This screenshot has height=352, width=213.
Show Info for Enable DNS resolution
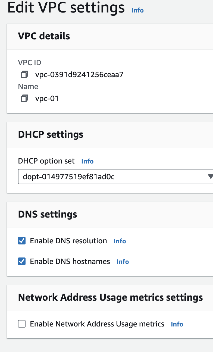120,241
